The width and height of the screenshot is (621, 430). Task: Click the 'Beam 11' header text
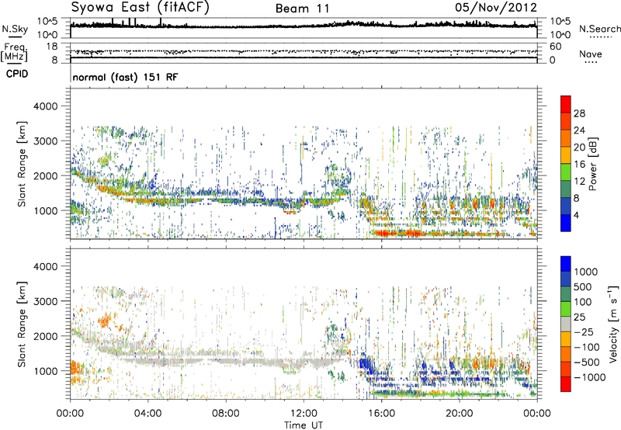tap(302, 9)
